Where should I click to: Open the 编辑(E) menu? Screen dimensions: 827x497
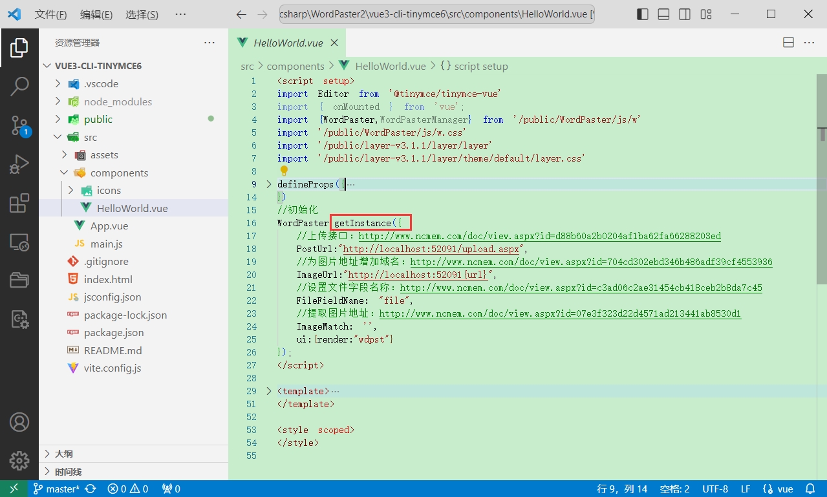coord(96,14)
